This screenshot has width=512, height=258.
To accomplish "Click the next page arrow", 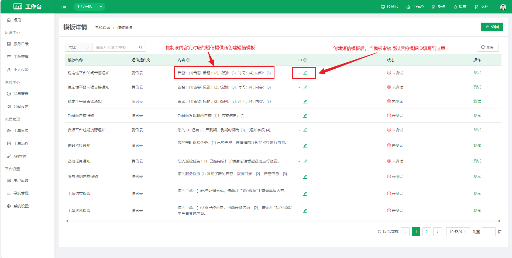I will click(438, 232).
